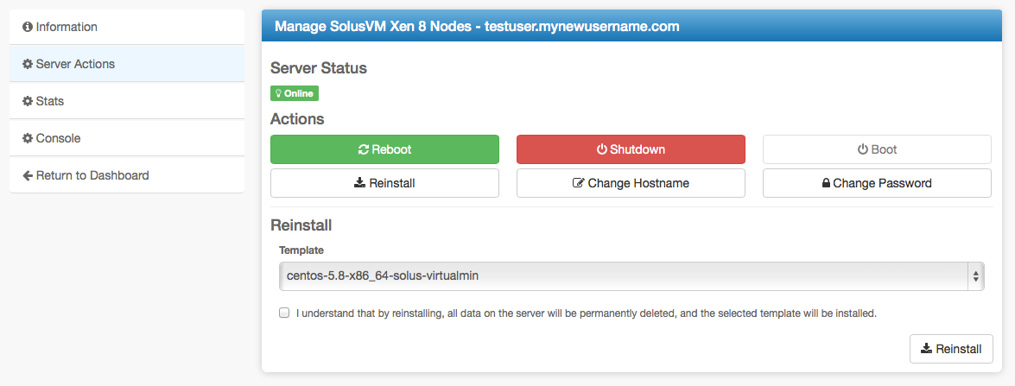Click the download icon beside Reinstall action
Image resolution: width=1015 pixels, height=386 pixels.
(x=360, y=183)
